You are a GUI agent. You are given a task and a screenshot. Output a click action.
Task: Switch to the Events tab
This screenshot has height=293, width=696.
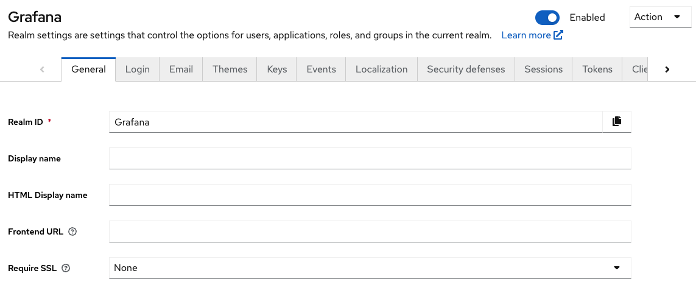coord(322,69)
